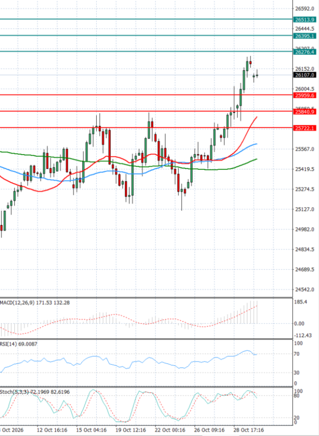Image resolution: width=319 pixels, height=436 pixels.
Task: Click the 26152.0 price scale value
Action: [305, 69]
